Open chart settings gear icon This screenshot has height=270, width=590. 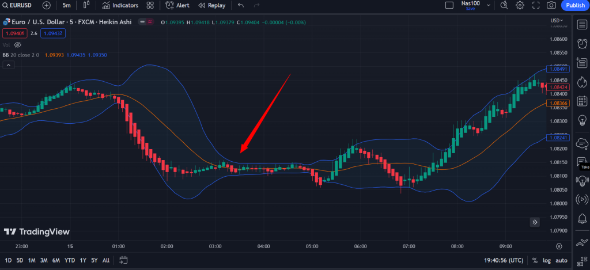tap(520, 5)
